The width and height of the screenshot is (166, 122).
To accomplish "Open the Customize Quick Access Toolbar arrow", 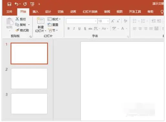I will 39,4.
